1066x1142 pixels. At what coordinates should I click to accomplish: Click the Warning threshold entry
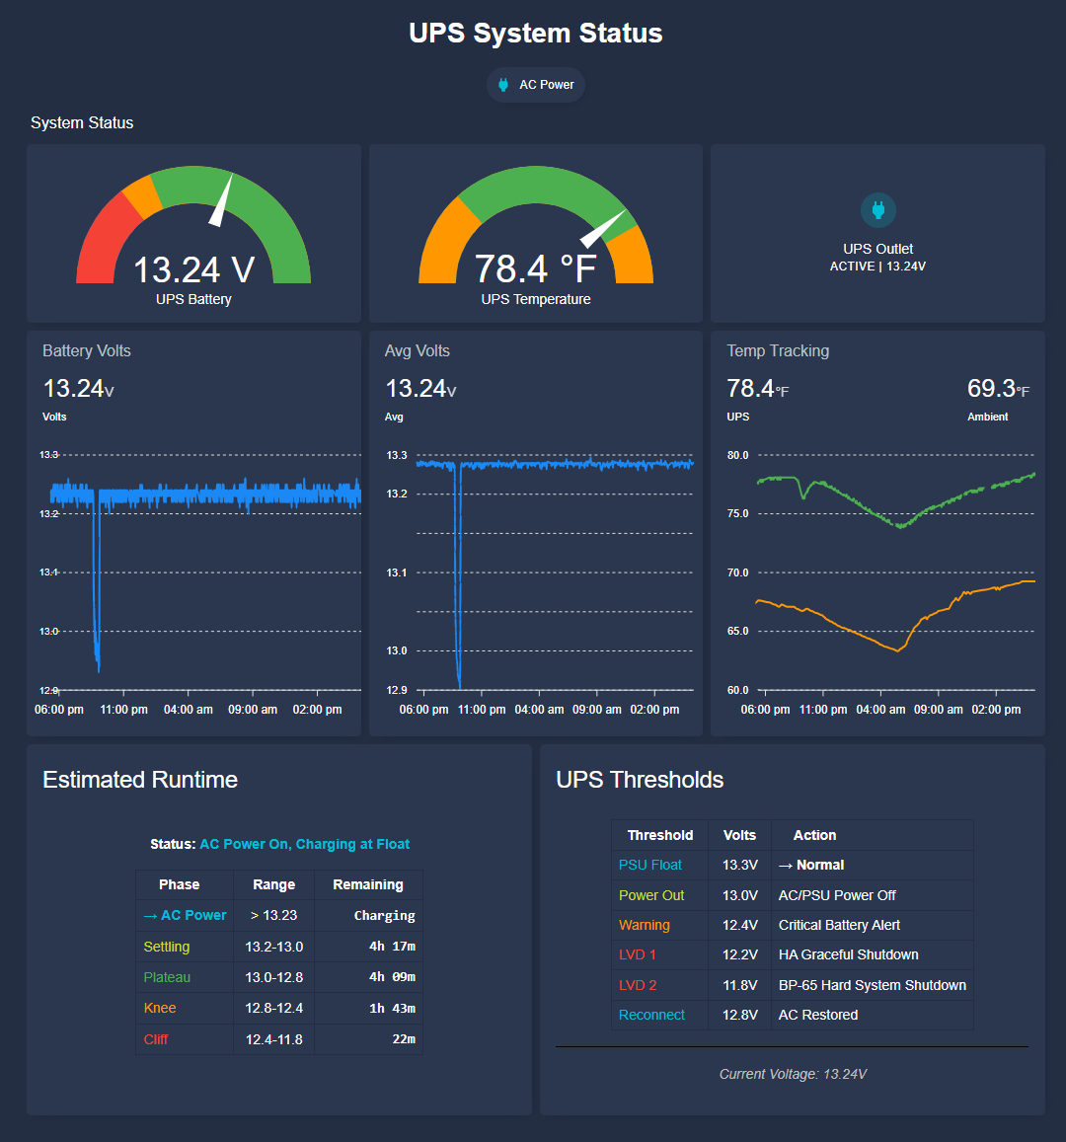coord(645,925)
